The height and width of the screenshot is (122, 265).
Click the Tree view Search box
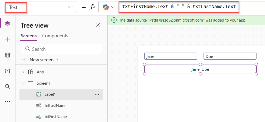coord(61,49)
